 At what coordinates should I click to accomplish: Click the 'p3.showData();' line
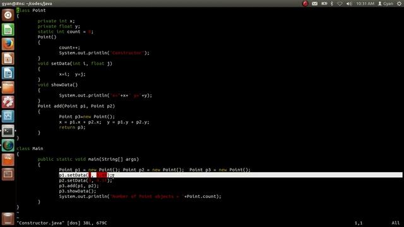click(x=78, y=191)
